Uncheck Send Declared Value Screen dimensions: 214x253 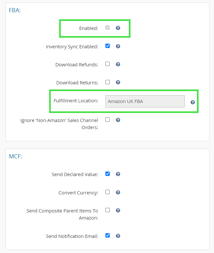[108, 174]
